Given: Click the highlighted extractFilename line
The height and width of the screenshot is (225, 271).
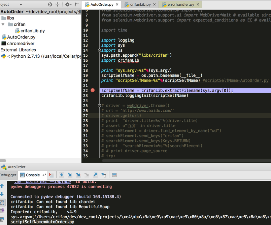Looking at the screenshot, I should tap(167, 91).
